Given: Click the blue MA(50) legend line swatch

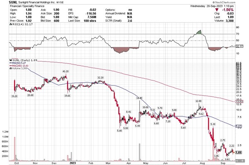Looking at the screenshot, I should (x=11, y=63).
